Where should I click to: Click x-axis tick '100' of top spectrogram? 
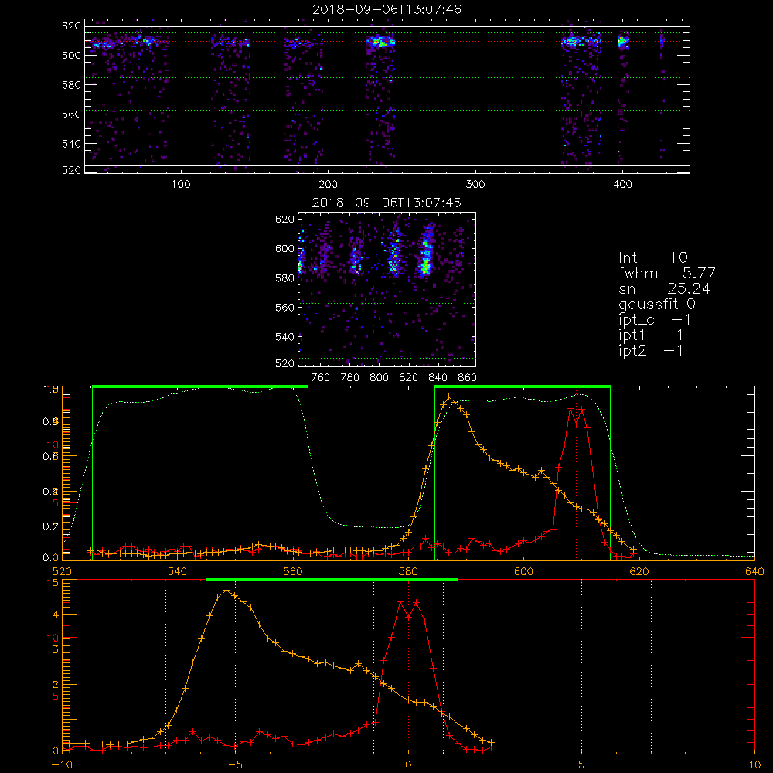click(x=181, y=185)
